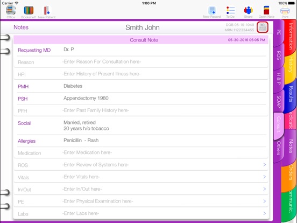Switch to the SOAP side tab
This screenshot has width=297, height=223.
[279, 102]
